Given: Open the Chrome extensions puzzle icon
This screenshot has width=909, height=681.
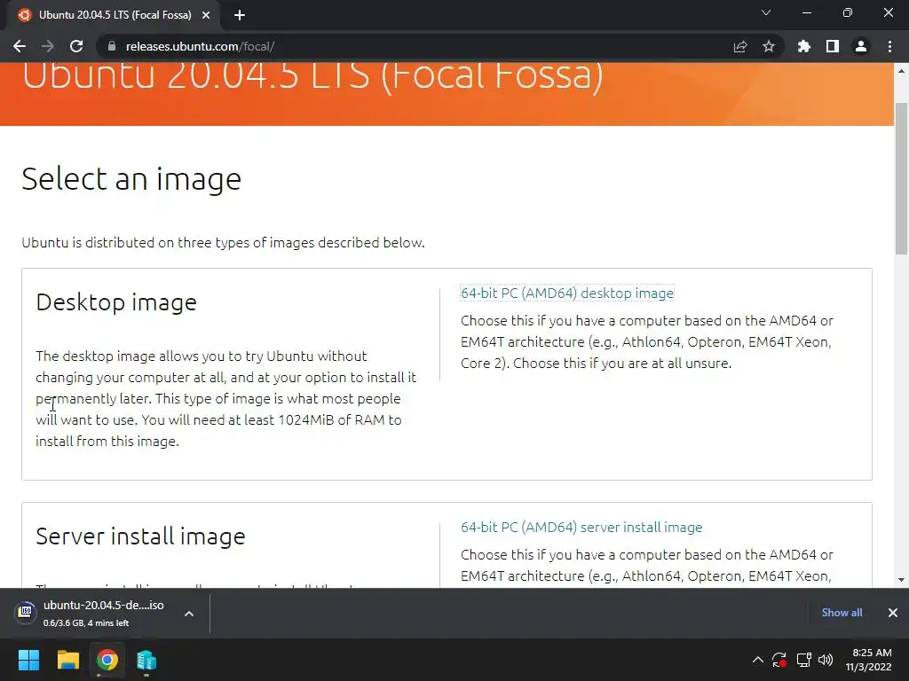Looking at the screenshot, I should tap(804, 46).
